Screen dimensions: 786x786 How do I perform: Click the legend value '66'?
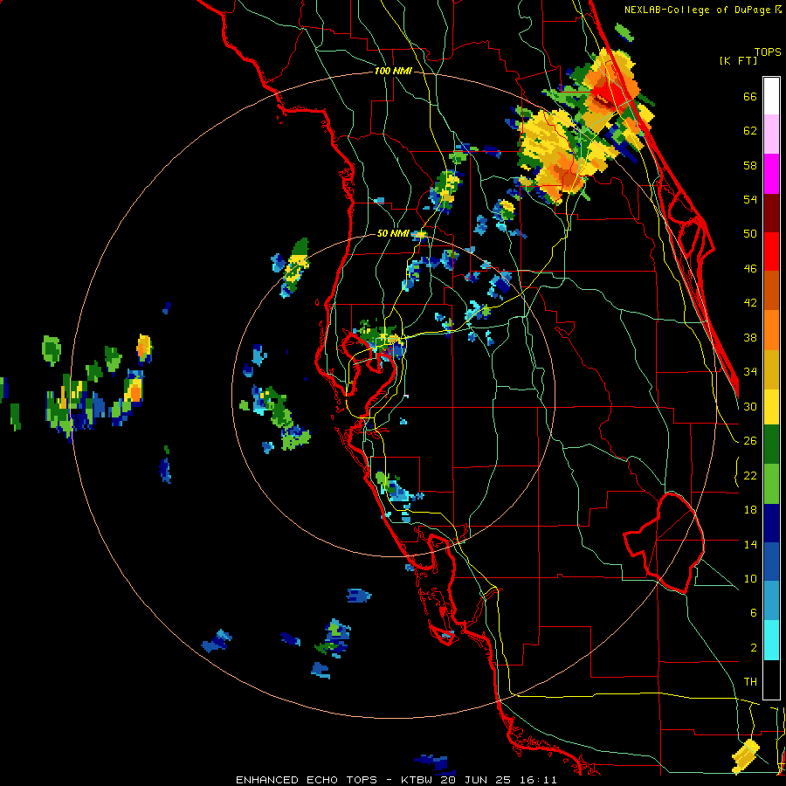pos(750,97)
